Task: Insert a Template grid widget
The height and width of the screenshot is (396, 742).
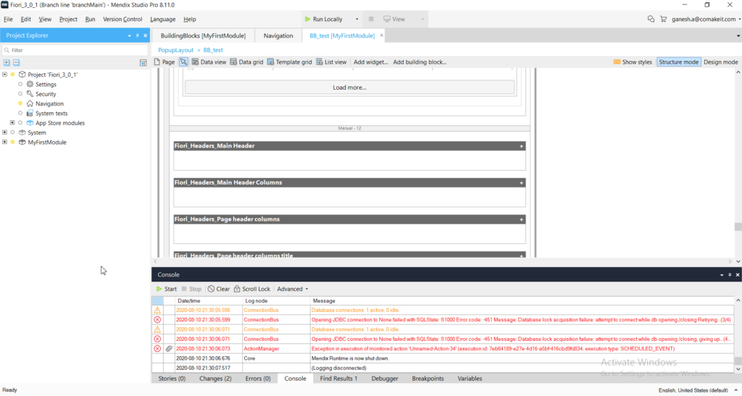Action: pos(290,62)
